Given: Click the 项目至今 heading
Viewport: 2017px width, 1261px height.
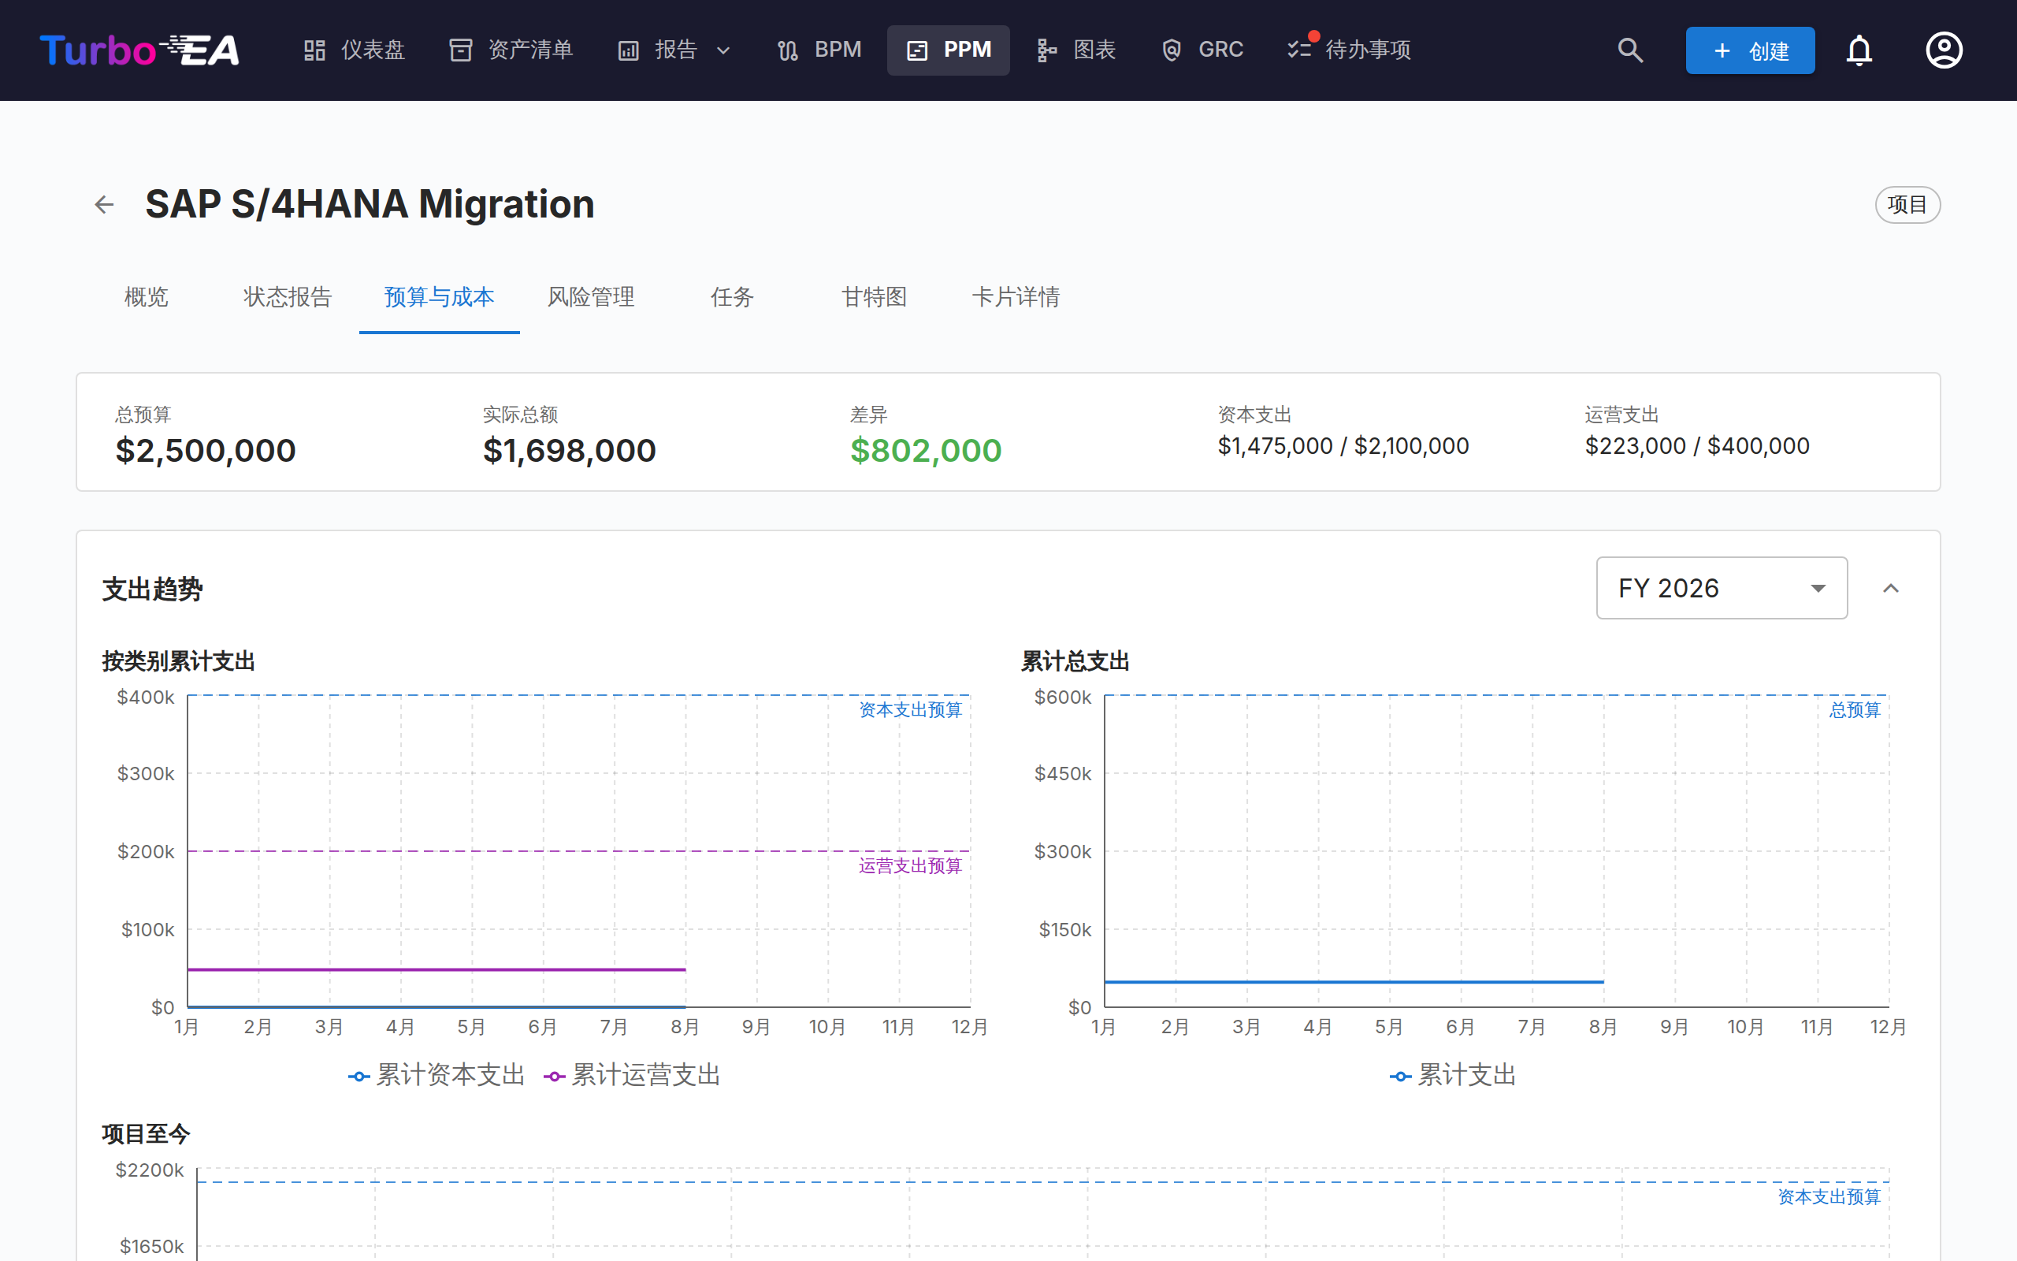Looking at the screenshot, I should pos(147,1134).
